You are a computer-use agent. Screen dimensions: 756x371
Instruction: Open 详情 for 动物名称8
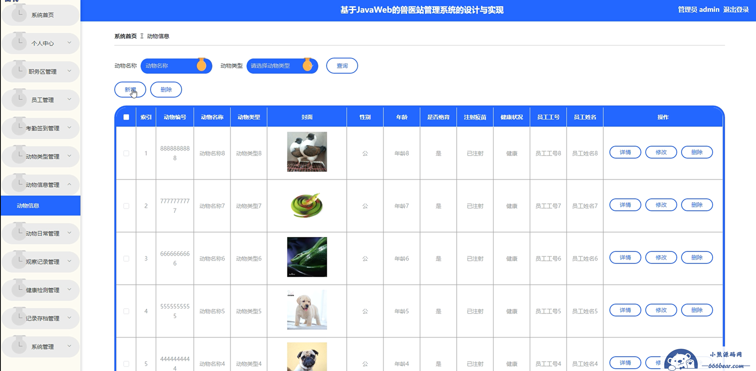(625, 152)
